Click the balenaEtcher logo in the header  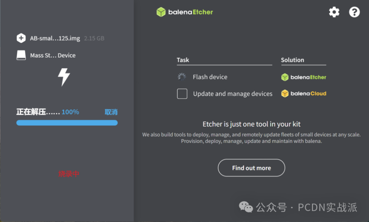[x=184, y=12]
